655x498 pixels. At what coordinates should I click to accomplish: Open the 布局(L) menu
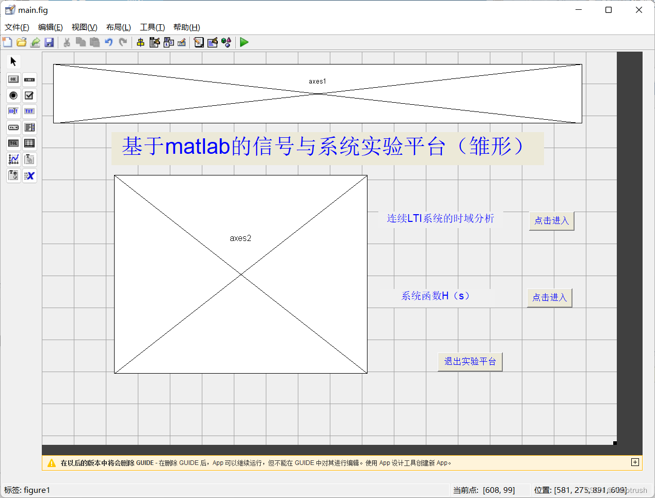point(119,27)
